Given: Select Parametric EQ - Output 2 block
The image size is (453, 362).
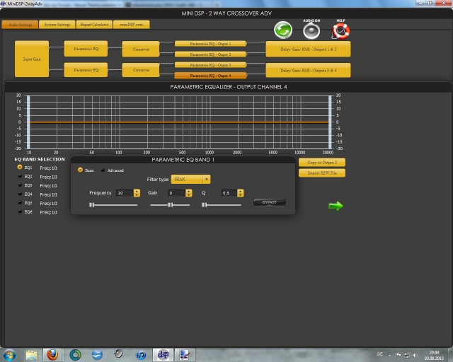Looking at the screenshot, I should 210,54.
